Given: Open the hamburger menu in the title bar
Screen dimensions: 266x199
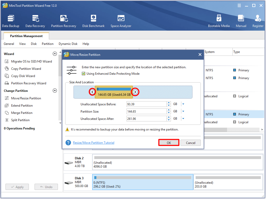Looking at the screenshot, I should 239,6.
